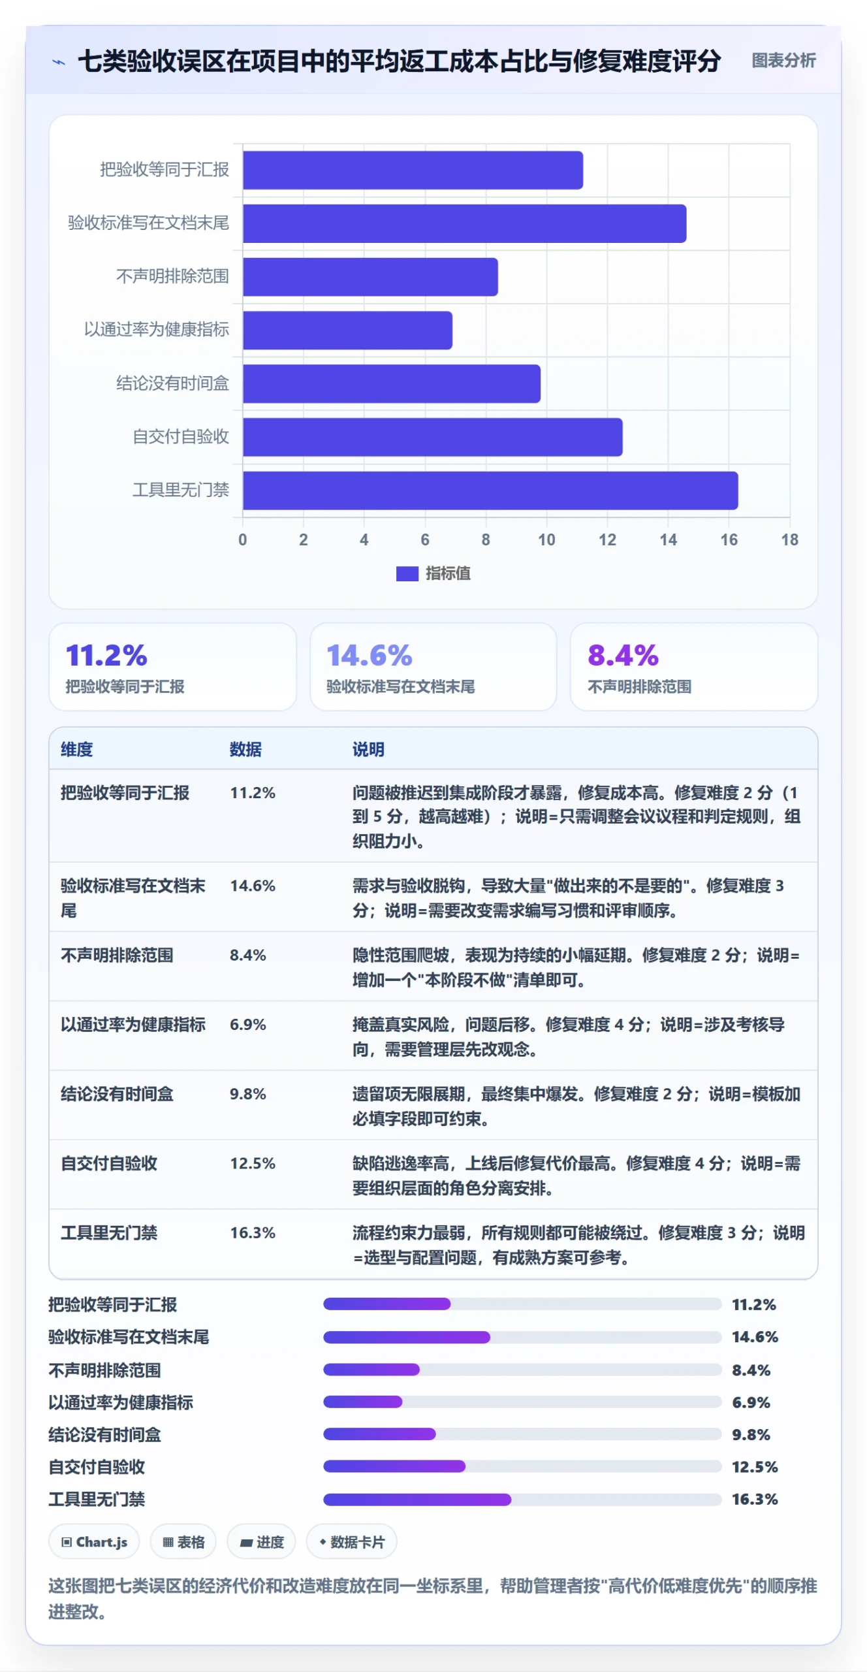The image size is (867, 1672).
Task: Click the 工具里无门禁 chart axis label
Action: [180, 490]
